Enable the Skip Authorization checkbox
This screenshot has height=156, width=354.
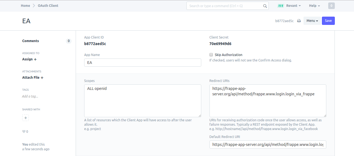pos(211,55)
